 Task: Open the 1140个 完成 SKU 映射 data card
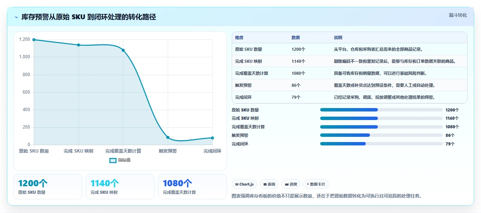[x=120, y=187]
